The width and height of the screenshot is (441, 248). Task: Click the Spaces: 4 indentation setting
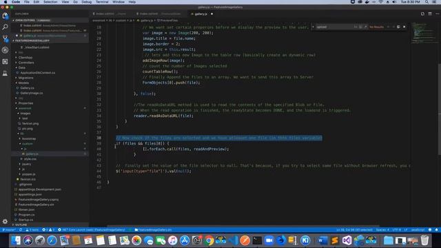click(x=382, y=229)
